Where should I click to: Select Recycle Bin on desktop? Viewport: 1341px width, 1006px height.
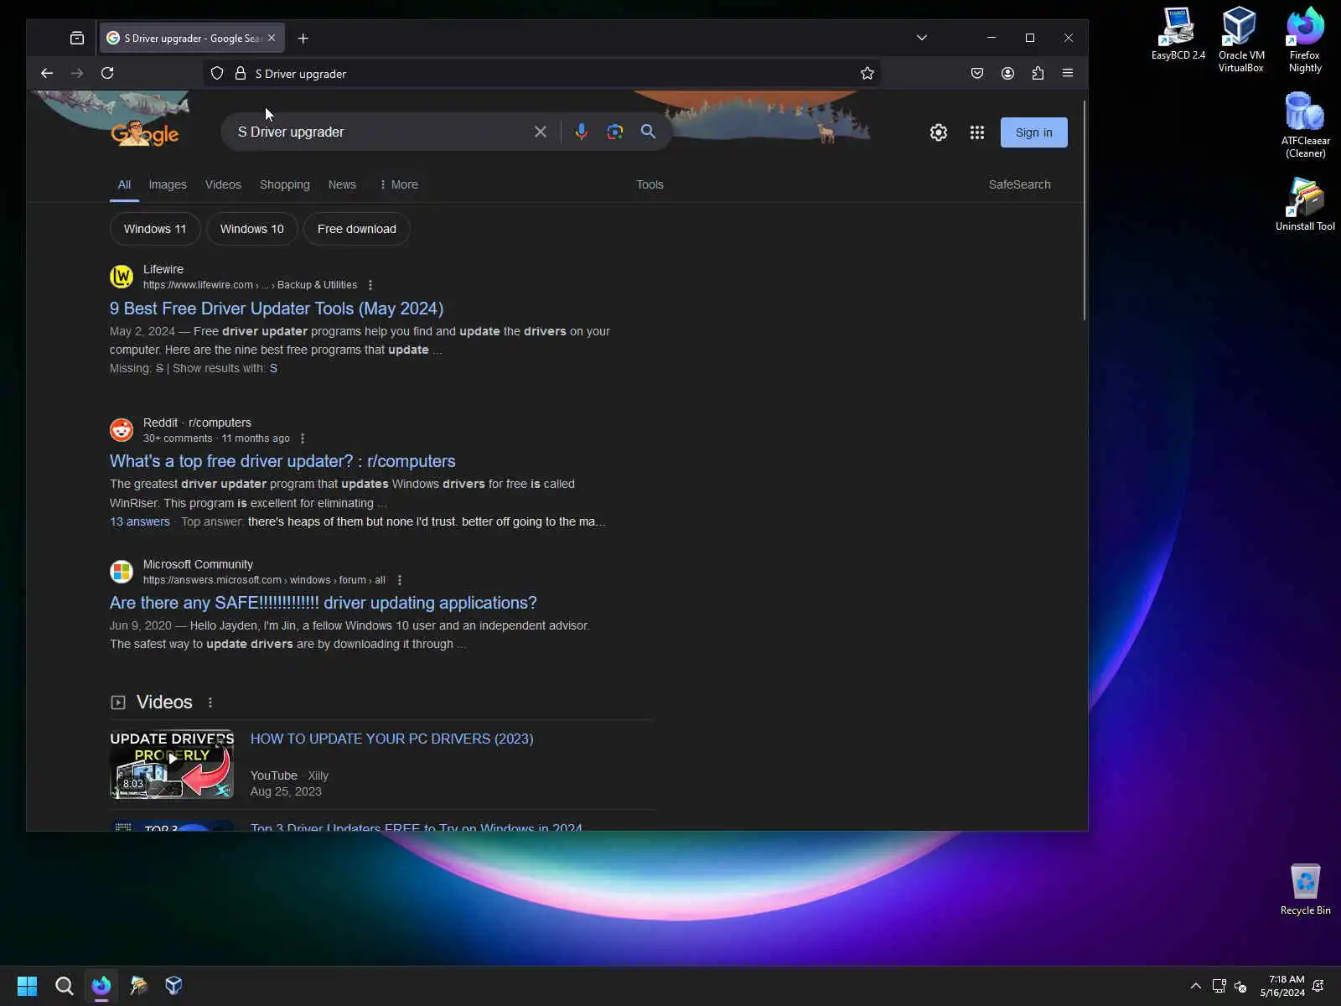click(x=1305, y=889)
